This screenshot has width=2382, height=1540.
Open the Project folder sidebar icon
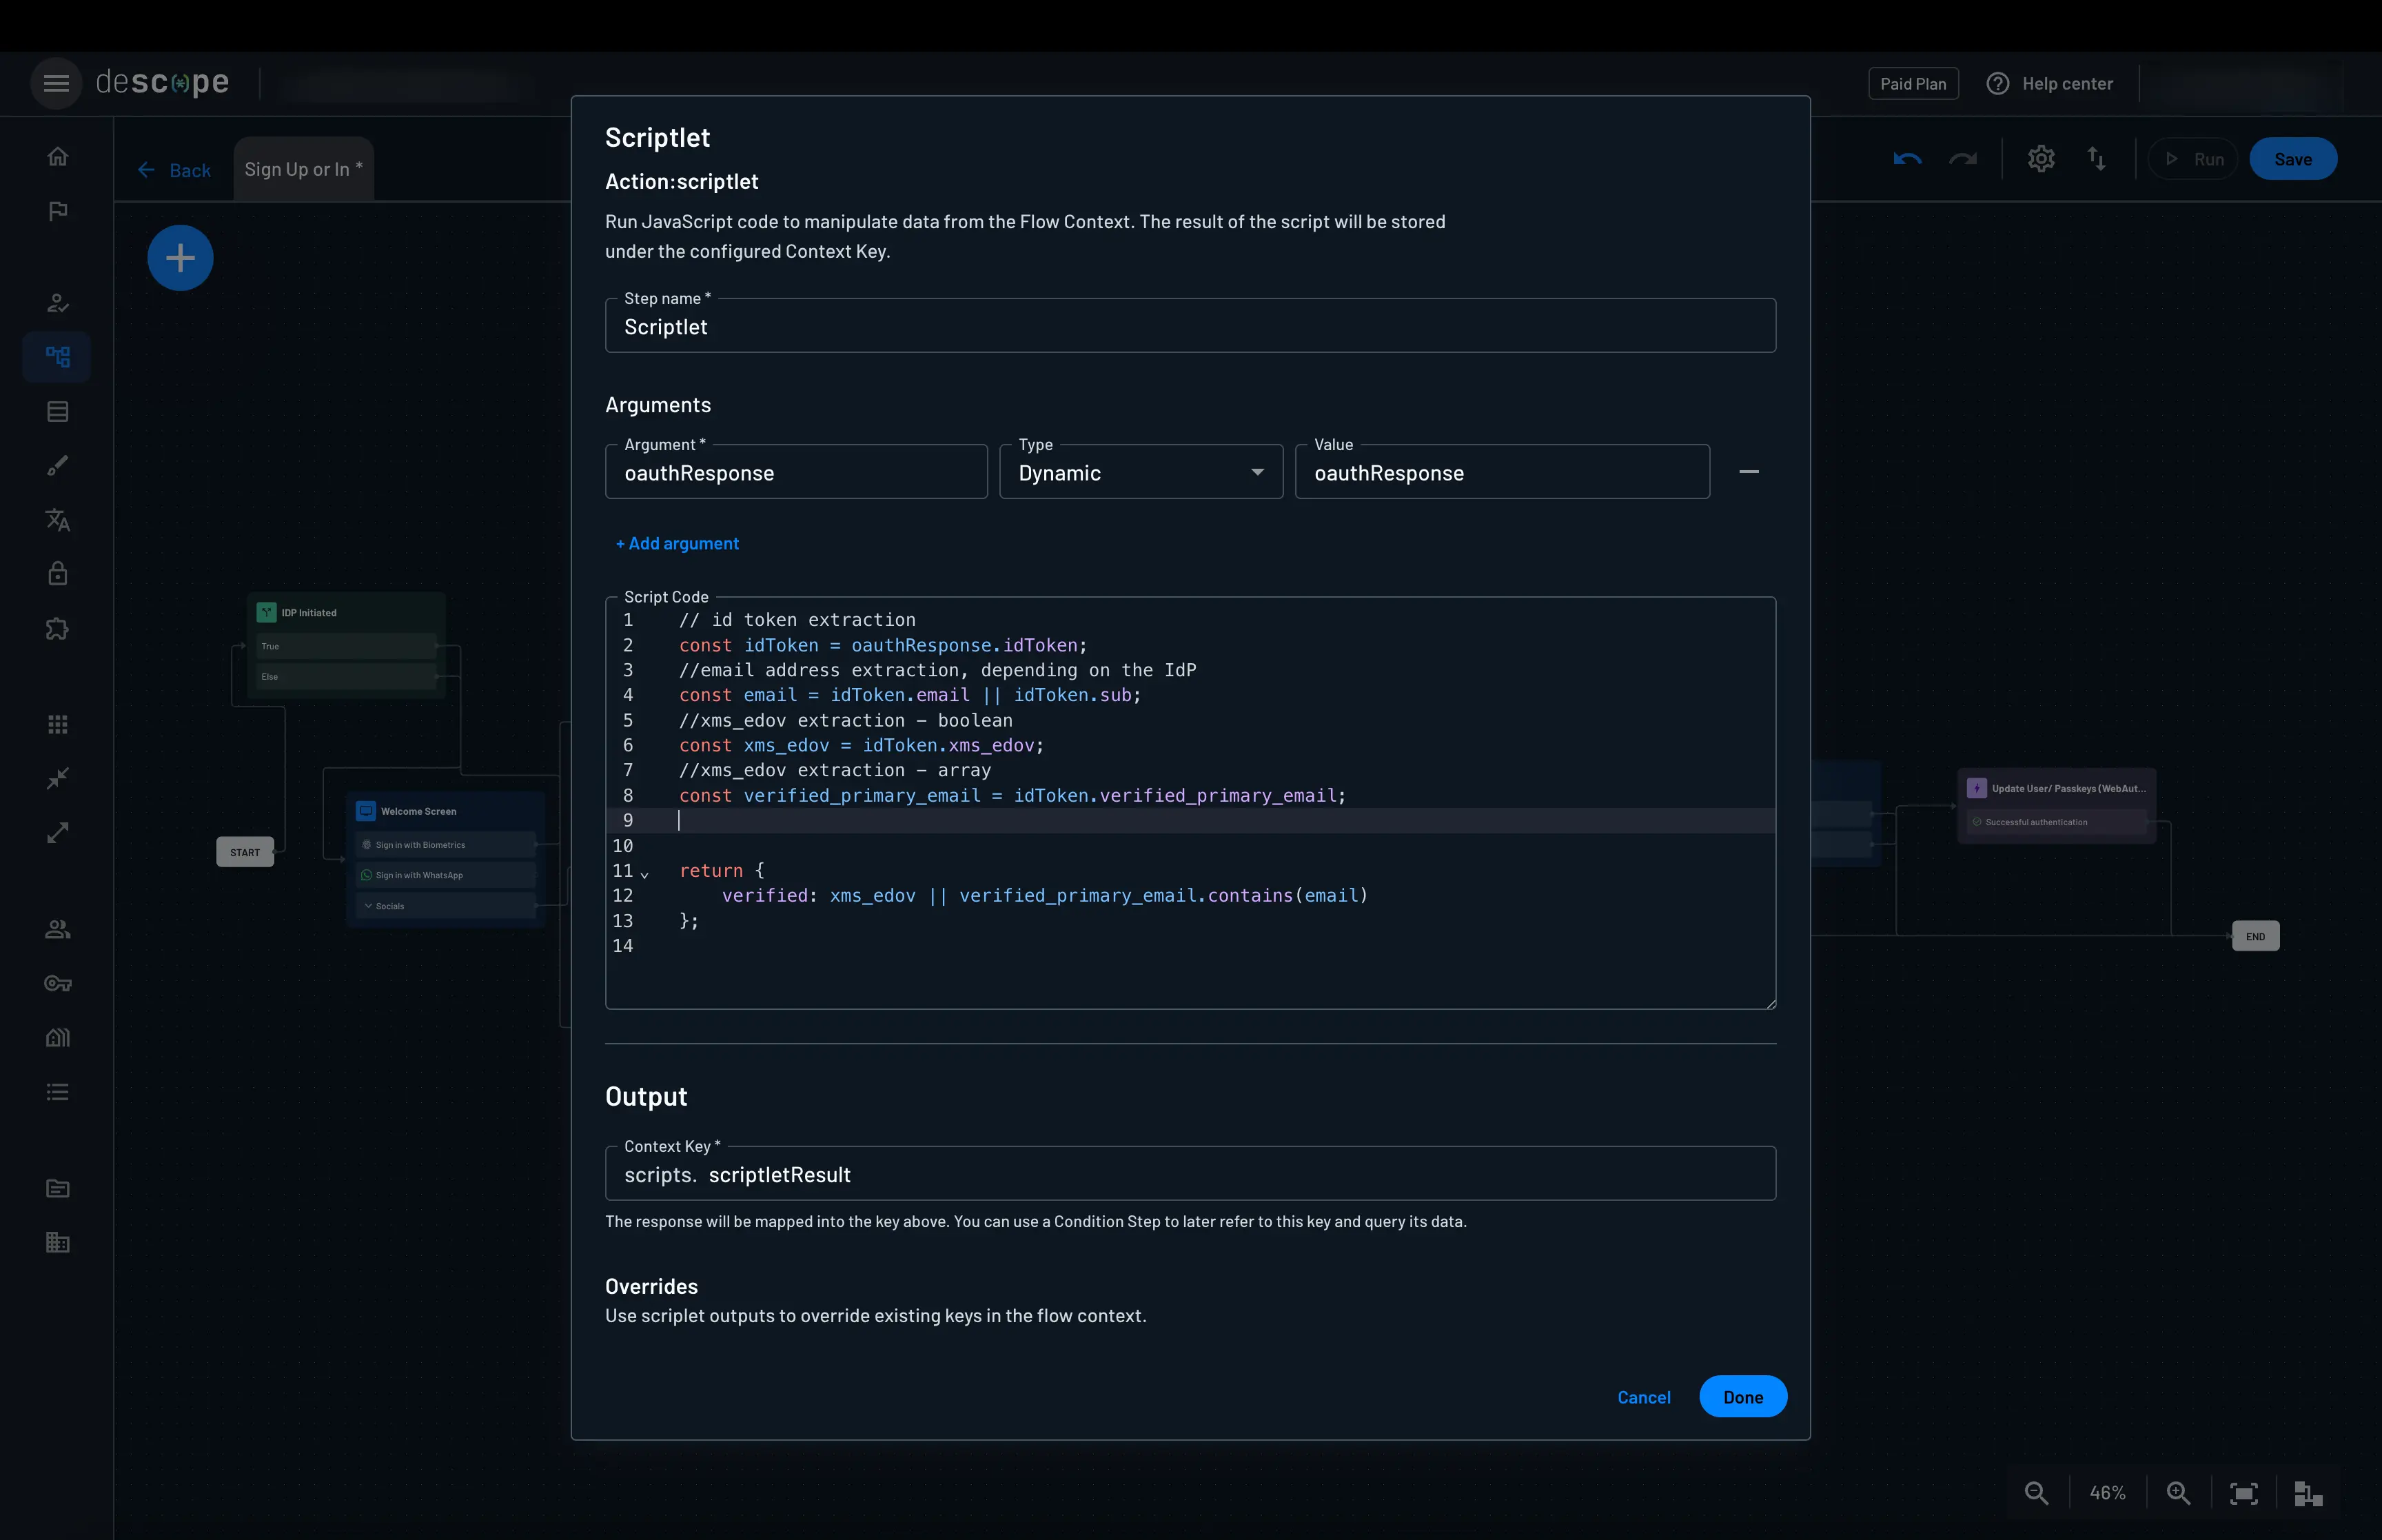[x=57, y=1188]
